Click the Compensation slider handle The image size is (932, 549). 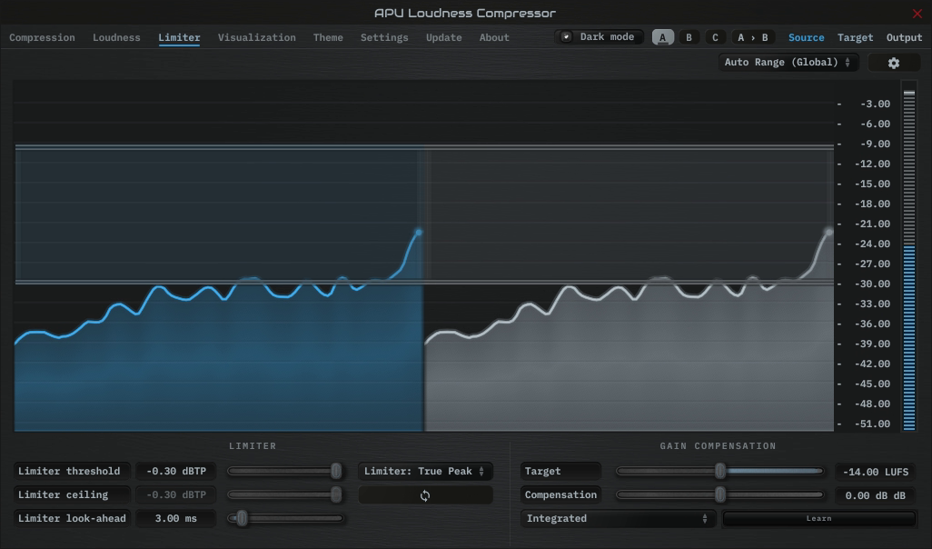click(719, 494)
